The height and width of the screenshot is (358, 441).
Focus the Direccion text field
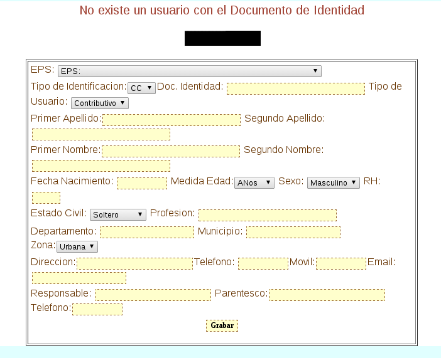(134, 263)
